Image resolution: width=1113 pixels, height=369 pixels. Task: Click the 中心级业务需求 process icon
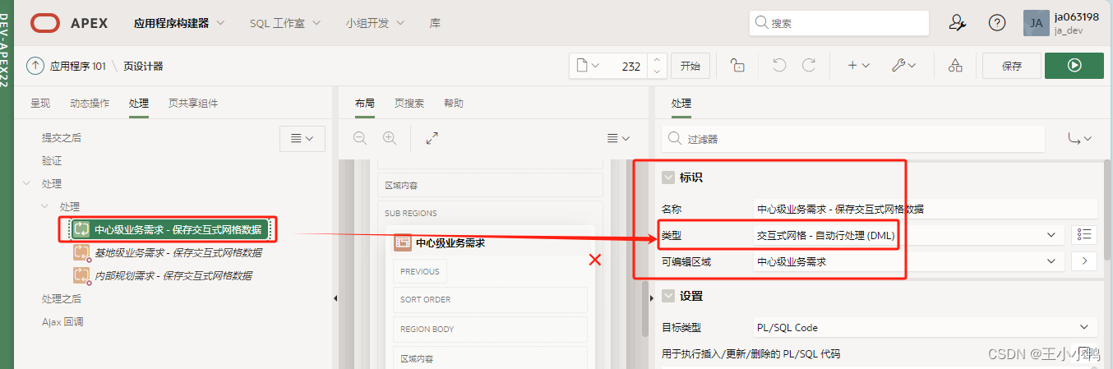81,229
